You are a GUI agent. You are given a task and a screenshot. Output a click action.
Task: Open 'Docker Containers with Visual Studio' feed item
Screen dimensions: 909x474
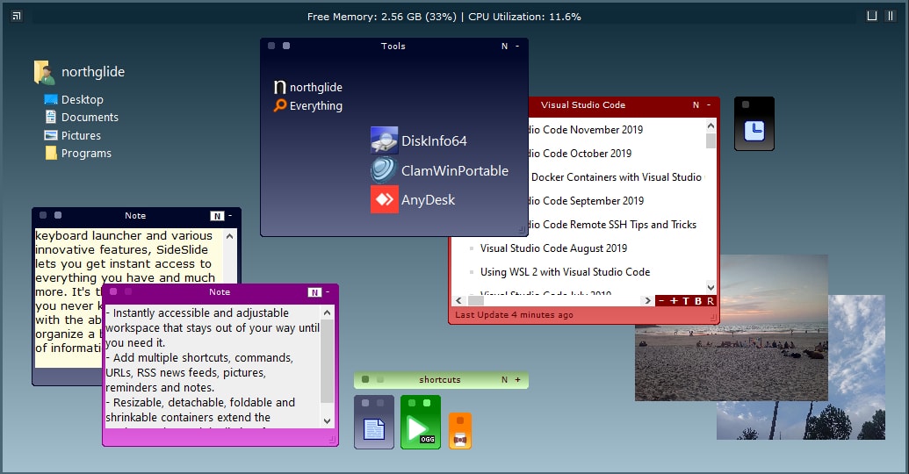click(617, 176)
